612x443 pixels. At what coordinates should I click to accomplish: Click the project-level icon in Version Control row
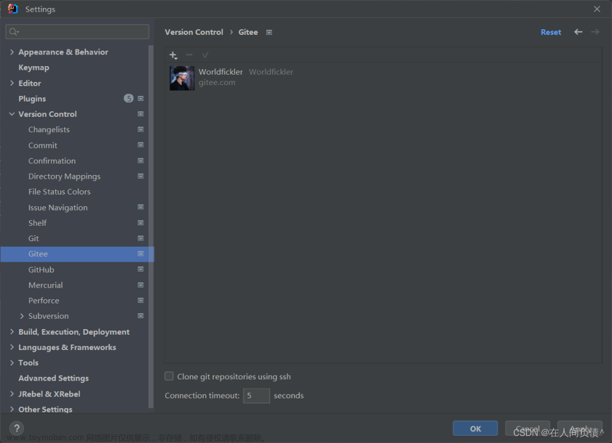pyautogui.click(x=141, y=114)
